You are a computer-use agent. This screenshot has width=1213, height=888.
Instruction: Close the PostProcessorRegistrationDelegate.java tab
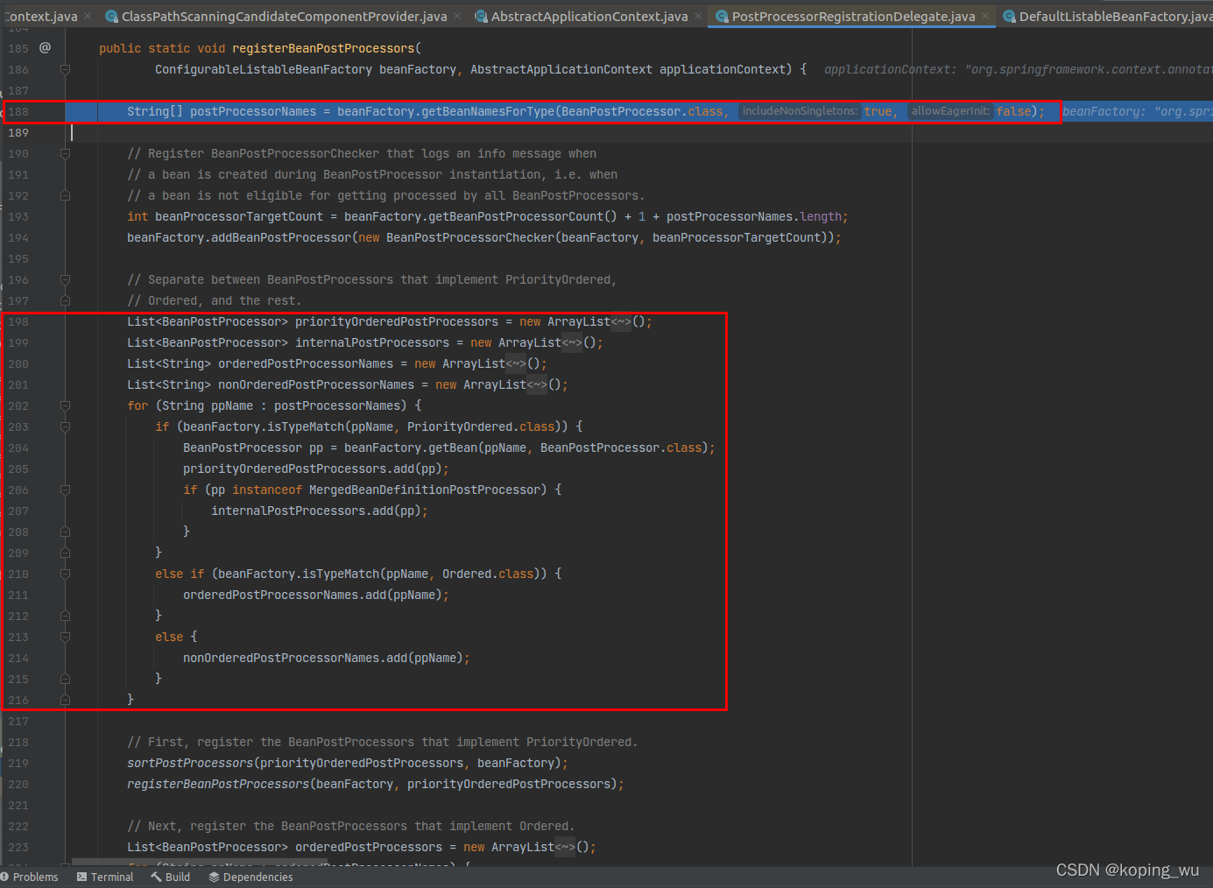(985, 16)
